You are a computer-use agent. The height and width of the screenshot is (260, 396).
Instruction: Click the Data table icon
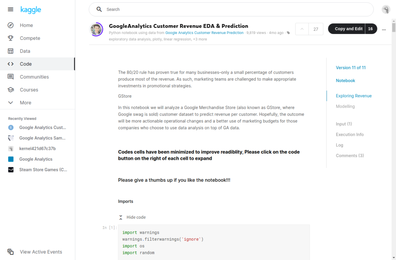11,51
